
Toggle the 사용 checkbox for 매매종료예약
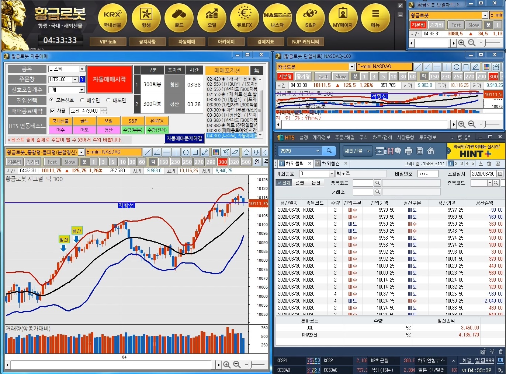[52, 110]
